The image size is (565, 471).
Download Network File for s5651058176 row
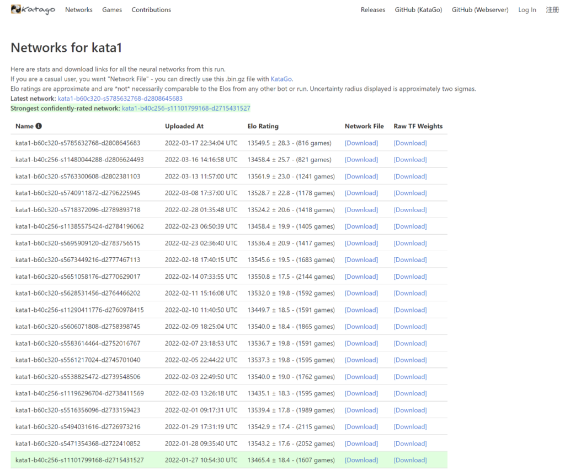pyautogui.click(x=361, y=277)
